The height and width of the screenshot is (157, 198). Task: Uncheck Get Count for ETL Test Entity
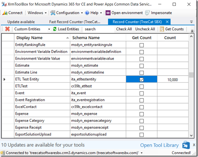tap(142, 80)
